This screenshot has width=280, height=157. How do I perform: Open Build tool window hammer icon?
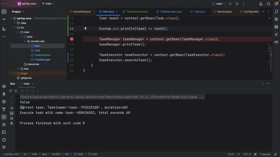click(x=4, y=109)
